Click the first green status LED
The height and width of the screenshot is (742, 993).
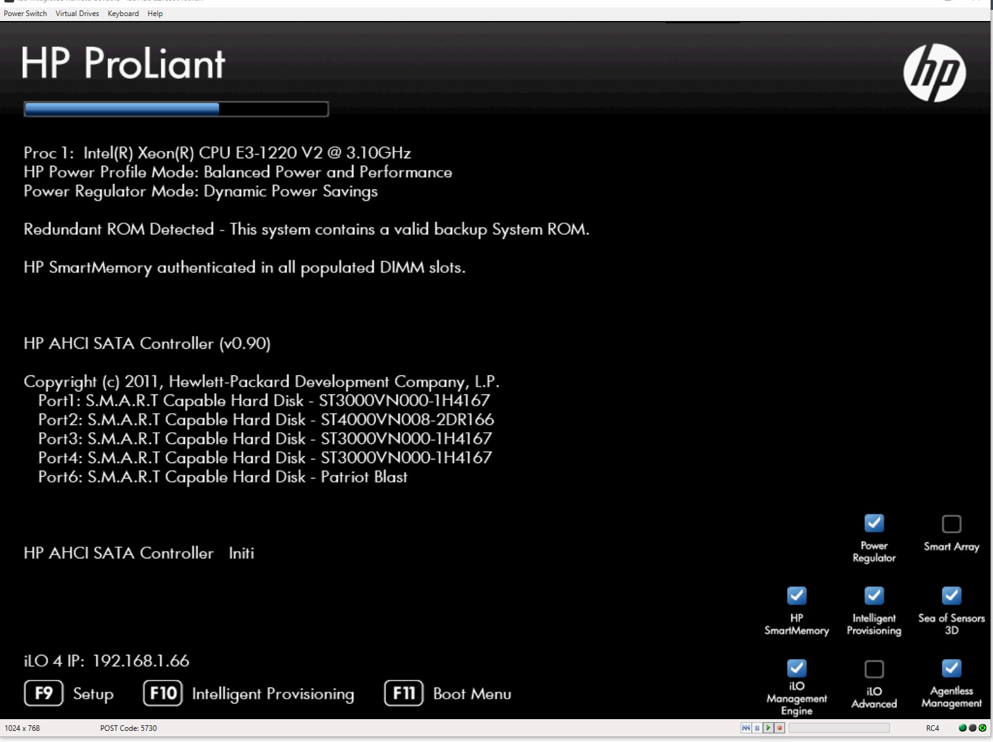pyautogui.click(x=963, y=728)
